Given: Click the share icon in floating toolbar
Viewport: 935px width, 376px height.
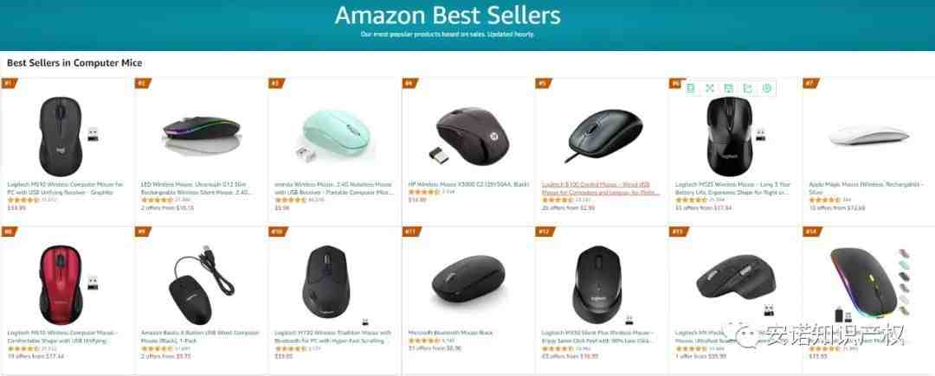Looking at the screenshot, I should (748, 88).
